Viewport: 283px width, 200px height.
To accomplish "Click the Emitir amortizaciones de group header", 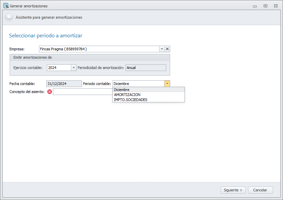I will pyautogui.click(x=90, y=57).
